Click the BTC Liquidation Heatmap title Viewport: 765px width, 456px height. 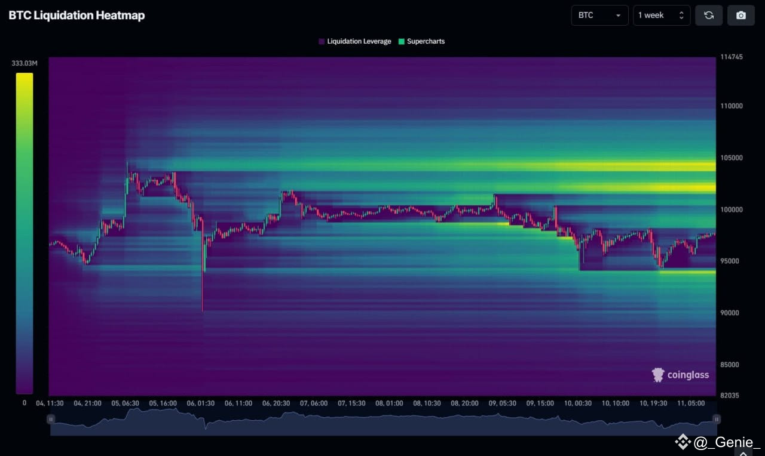[76, 15]
